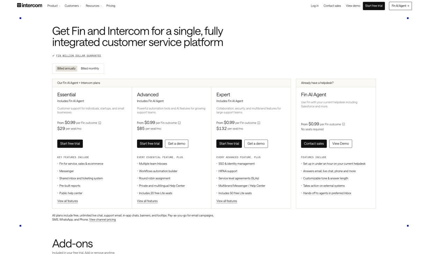Open View channel pricing link
The width and height of the screenshot is (442, 254).
102,220
